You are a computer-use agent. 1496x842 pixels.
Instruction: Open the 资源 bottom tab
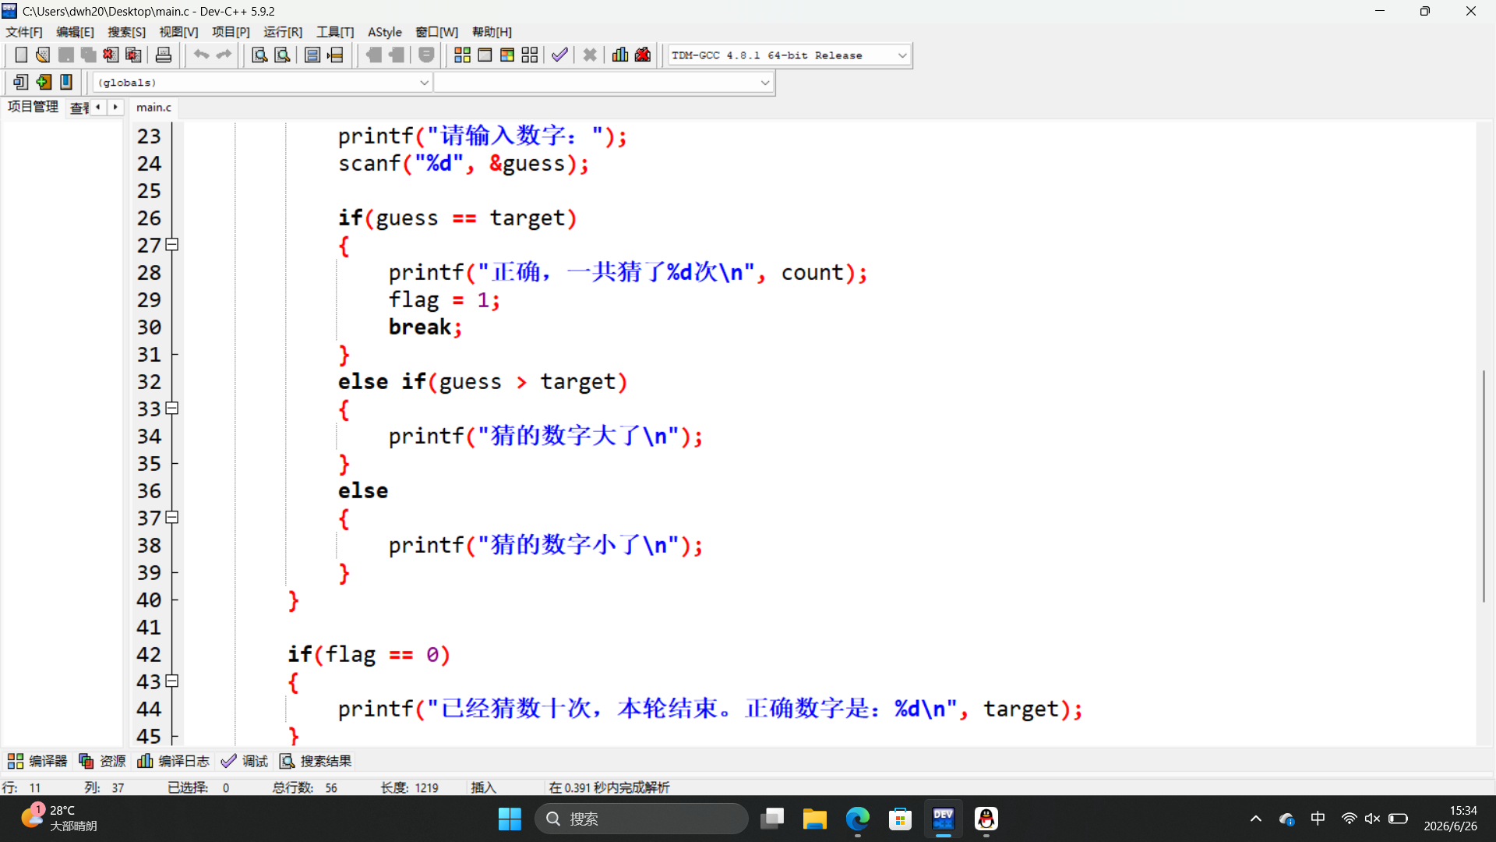click(102, 761)
